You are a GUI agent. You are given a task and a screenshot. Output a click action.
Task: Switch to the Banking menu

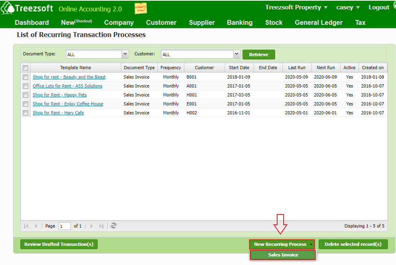tap(239, 22)
